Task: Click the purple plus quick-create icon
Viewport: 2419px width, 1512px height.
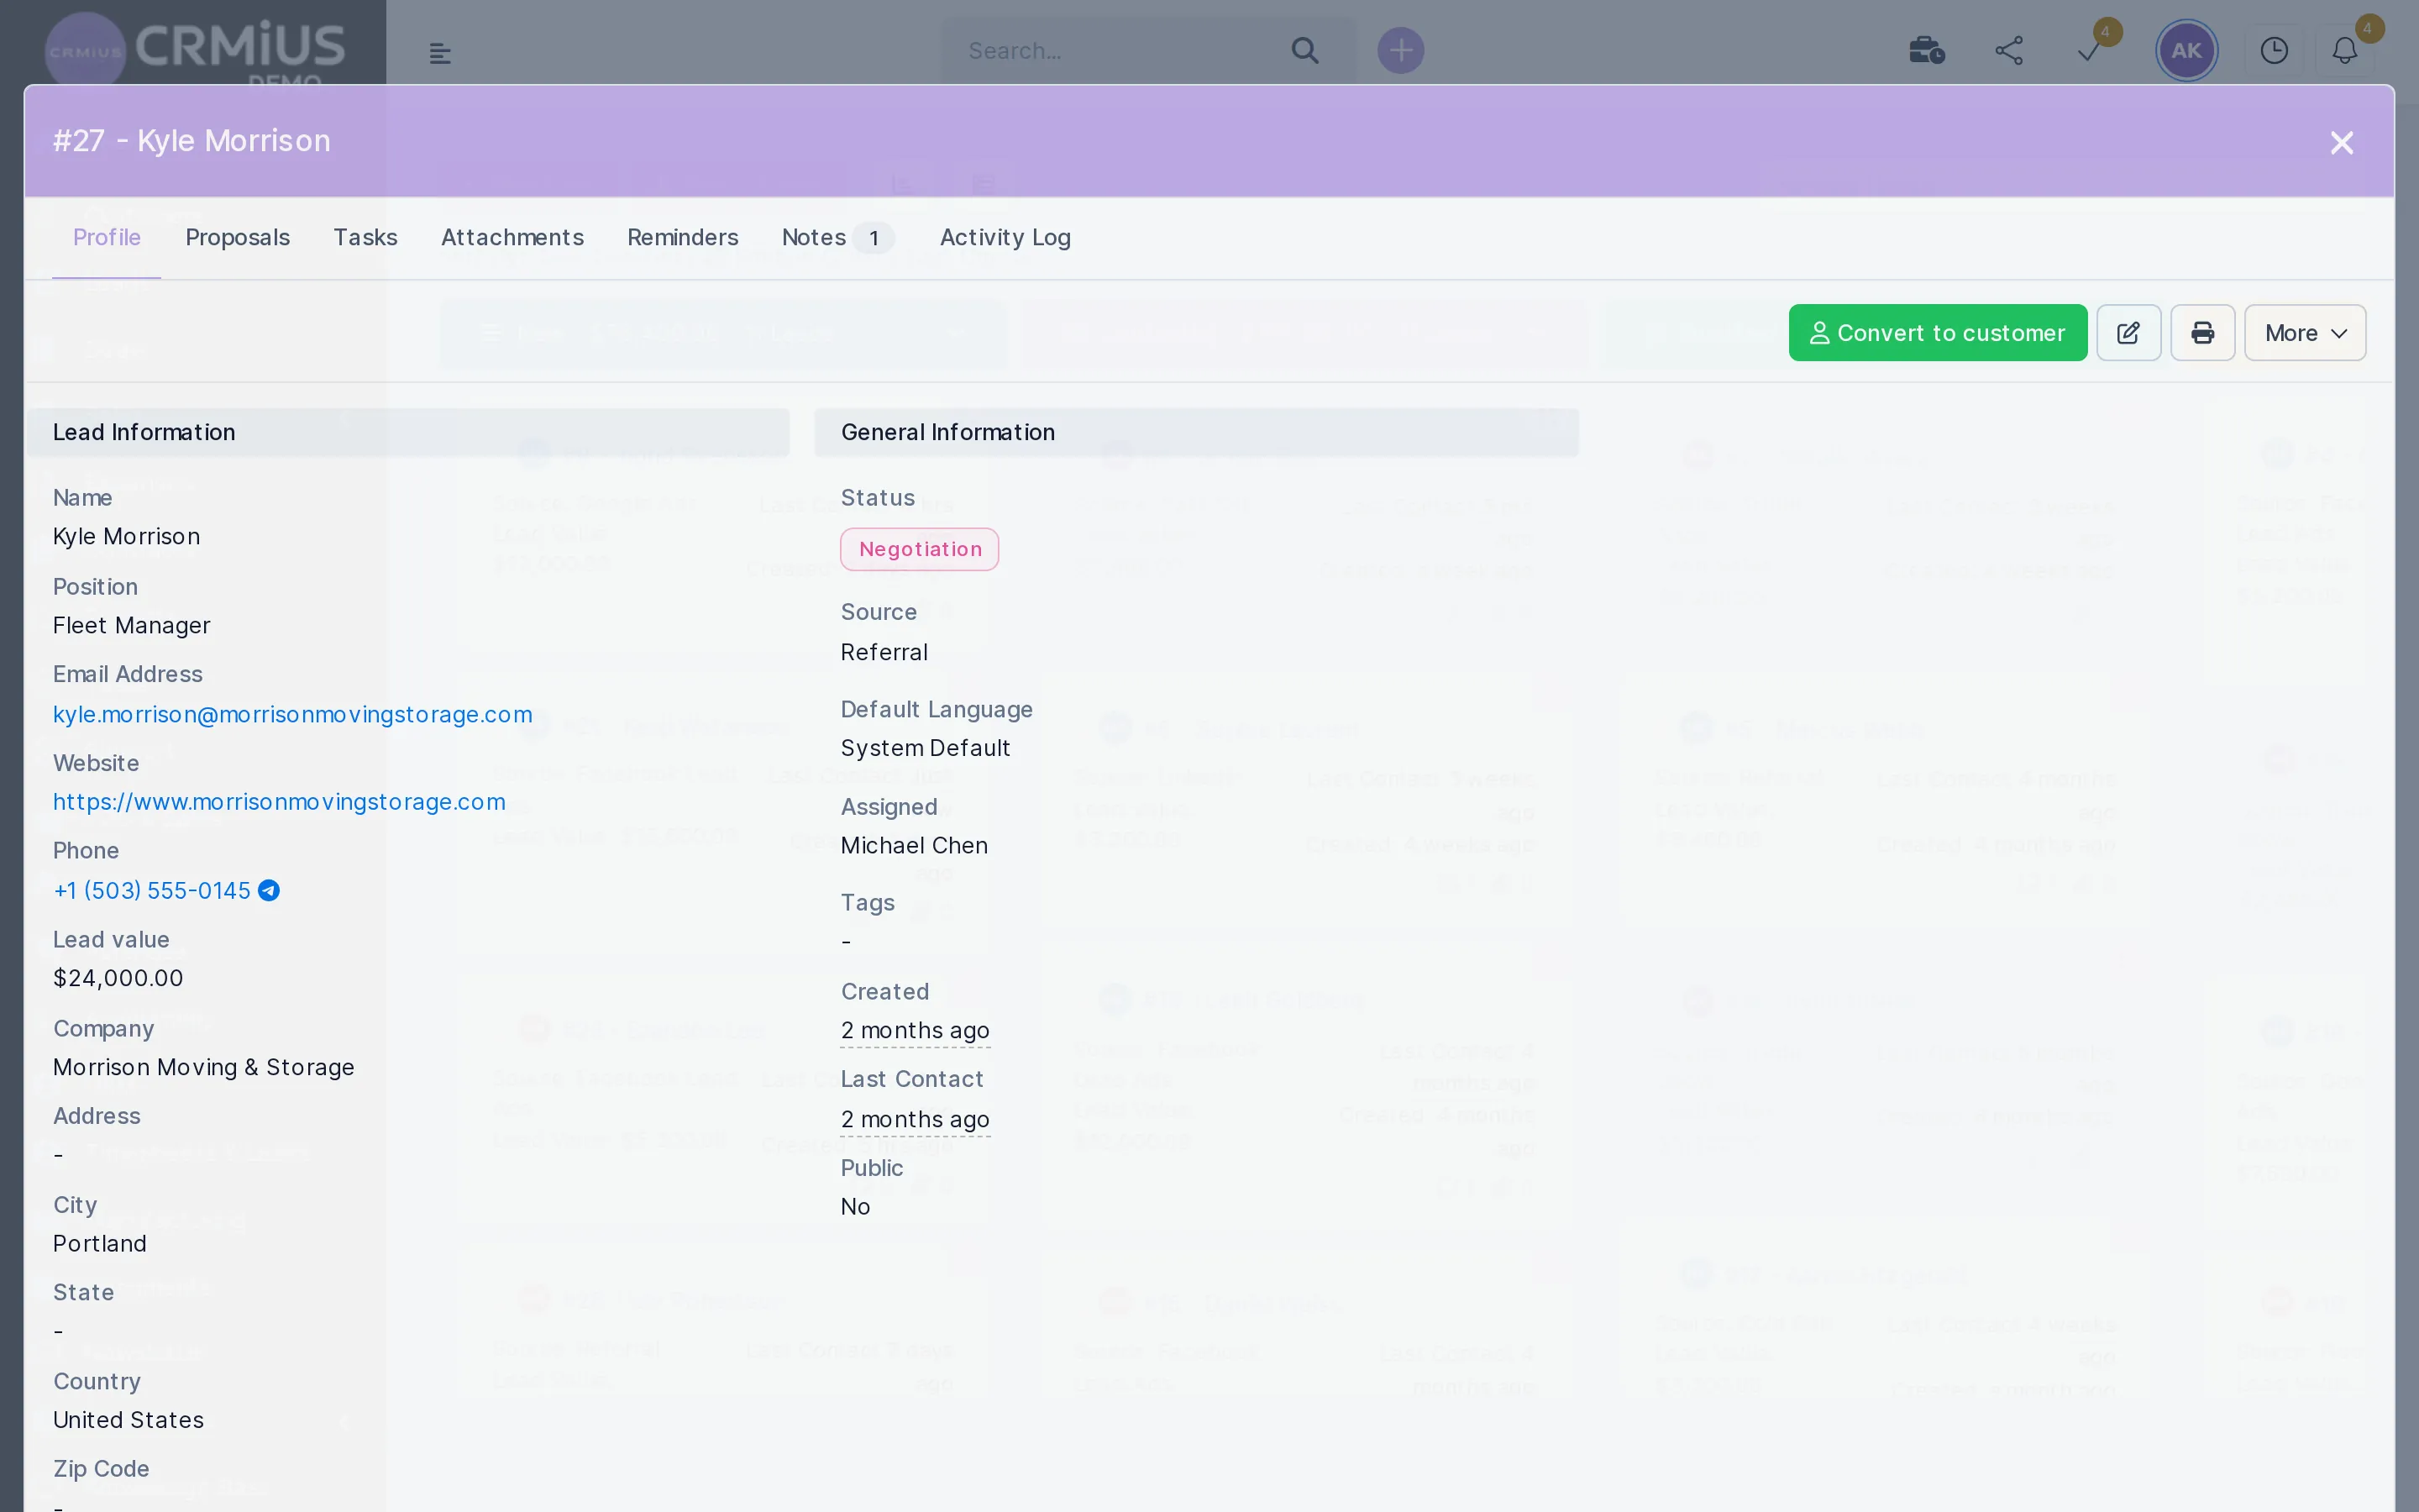Action: (1400, 50)
